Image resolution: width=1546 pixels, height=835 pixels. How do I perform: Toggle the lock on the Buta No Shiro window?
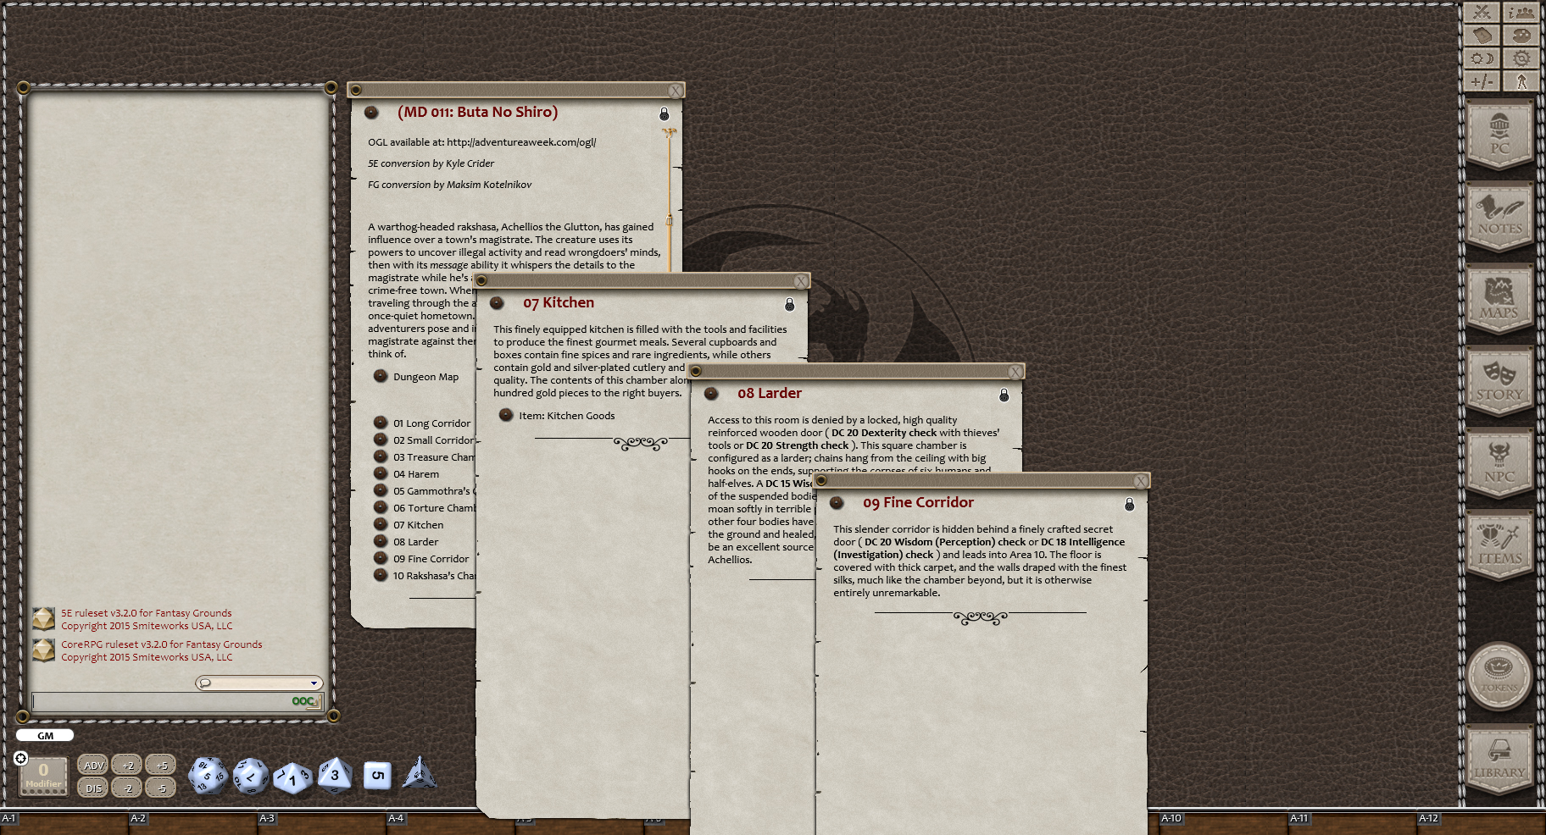click(x=665, y=113)
